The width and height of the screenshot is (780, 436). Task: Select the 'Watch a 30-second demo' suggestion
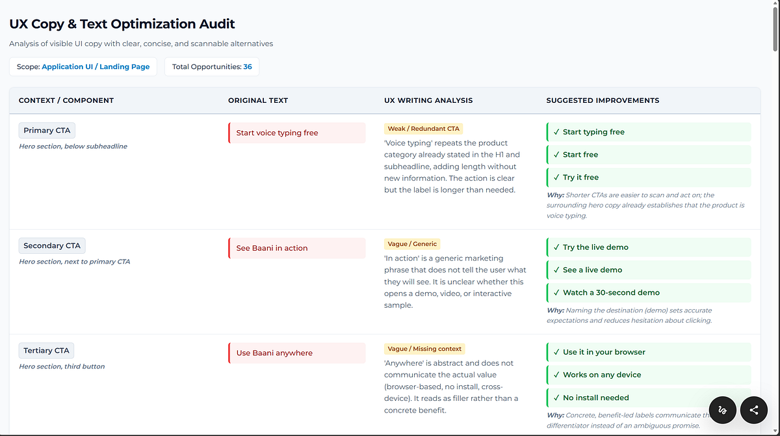coord(649,292)
